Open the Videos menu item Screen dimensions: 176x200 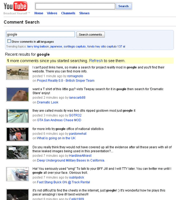52,13
